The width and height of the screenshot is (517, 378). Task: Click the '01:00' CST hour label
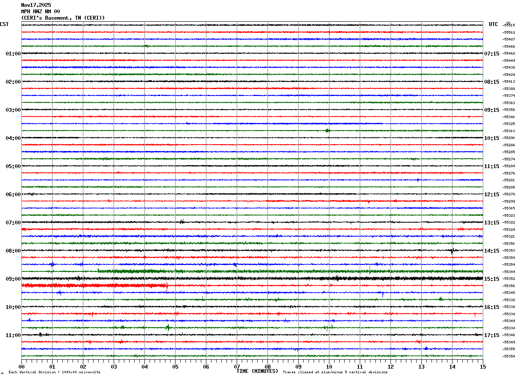(x=13, y=54)
